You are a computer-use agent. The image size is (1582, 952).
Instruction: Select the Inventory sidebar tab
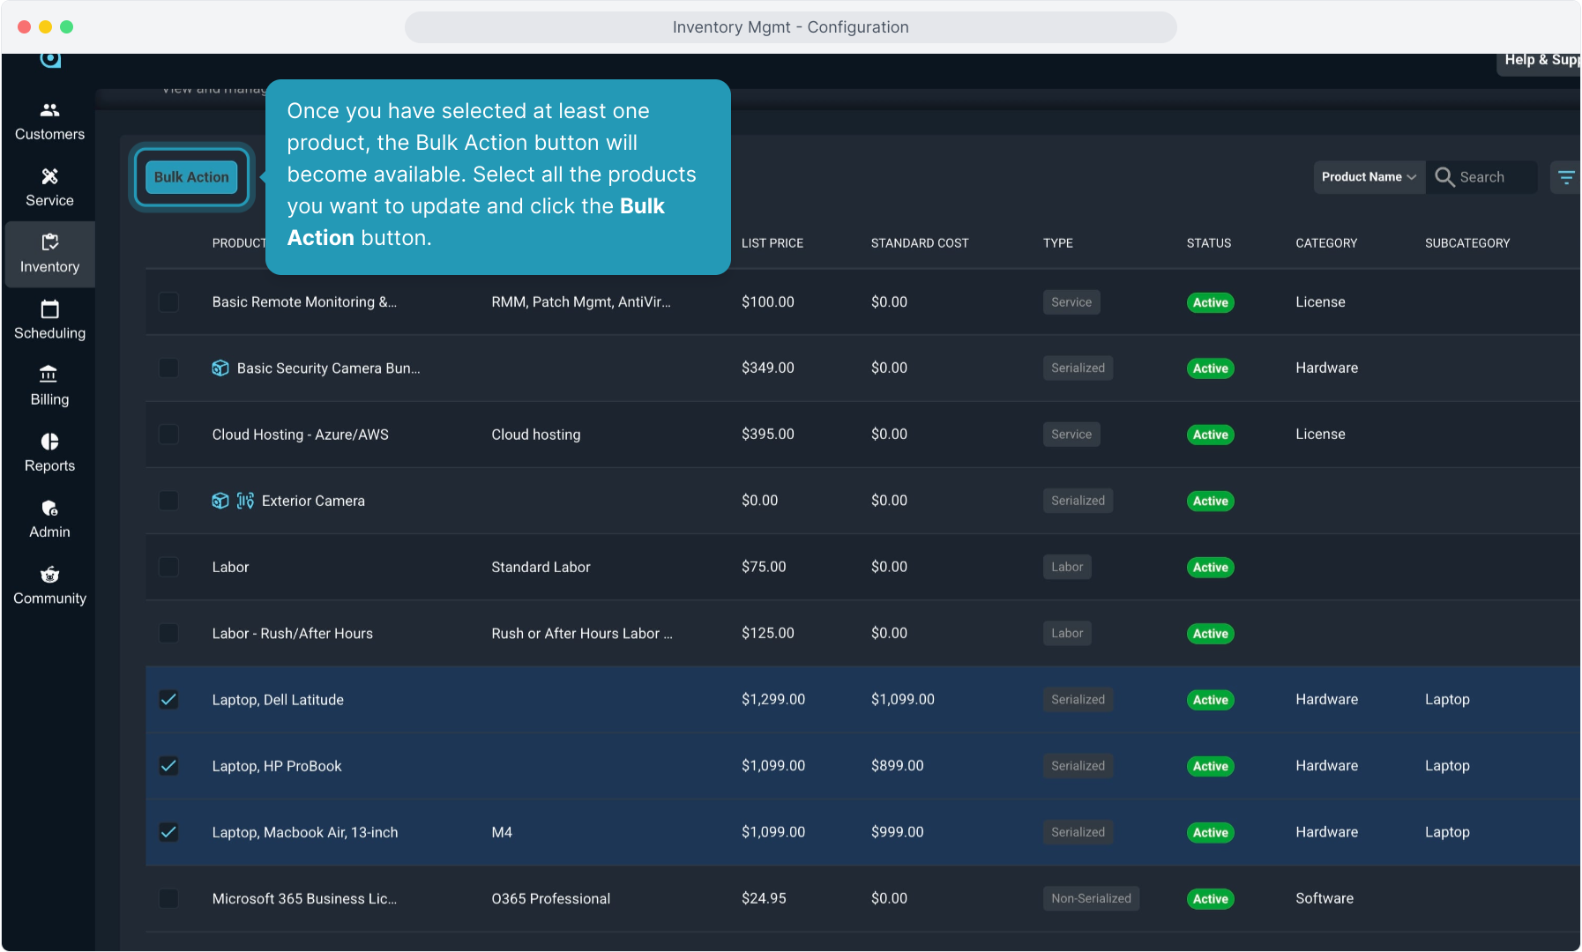(49, 254)
